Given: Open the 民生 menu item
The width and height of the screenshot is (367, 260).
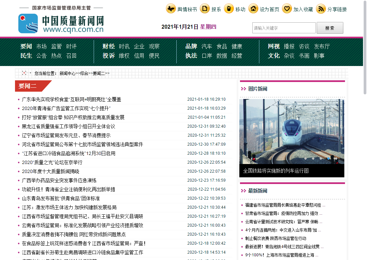Looking at the screenshot, I should point(26,56).
